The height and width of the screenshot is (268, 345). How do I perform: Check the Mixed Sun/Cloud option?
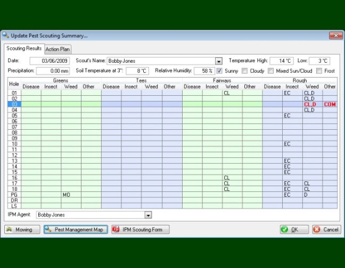pos(270,71)
